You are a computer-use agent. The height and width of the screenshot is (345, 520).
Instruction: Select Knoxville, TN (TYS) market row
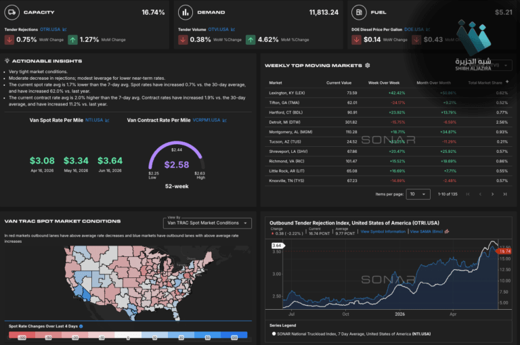coord(389,181)
